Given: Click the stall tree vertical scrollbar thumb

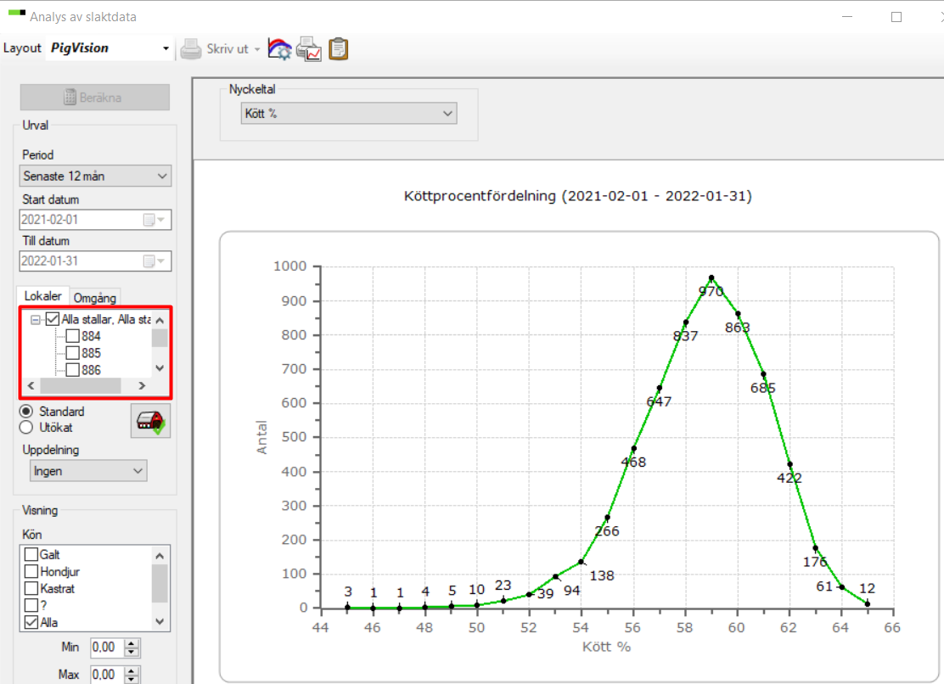Looking at the screenshot, I should [x=160, y=338].
